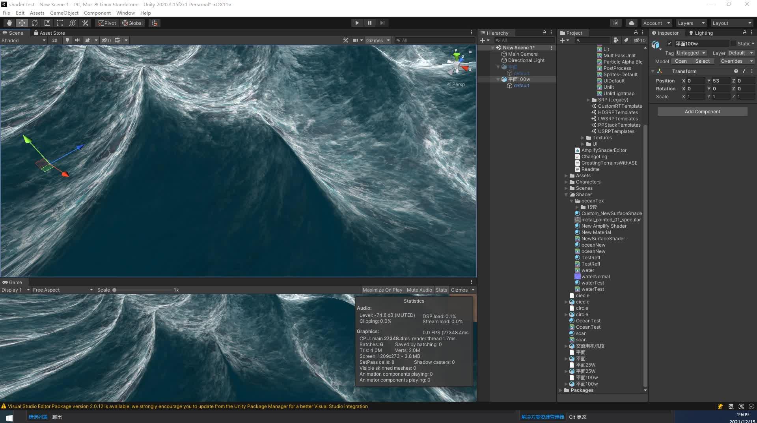The image size is (757, 423).
Task: Expand the Packages folder
Action: [x=561, y=390]
